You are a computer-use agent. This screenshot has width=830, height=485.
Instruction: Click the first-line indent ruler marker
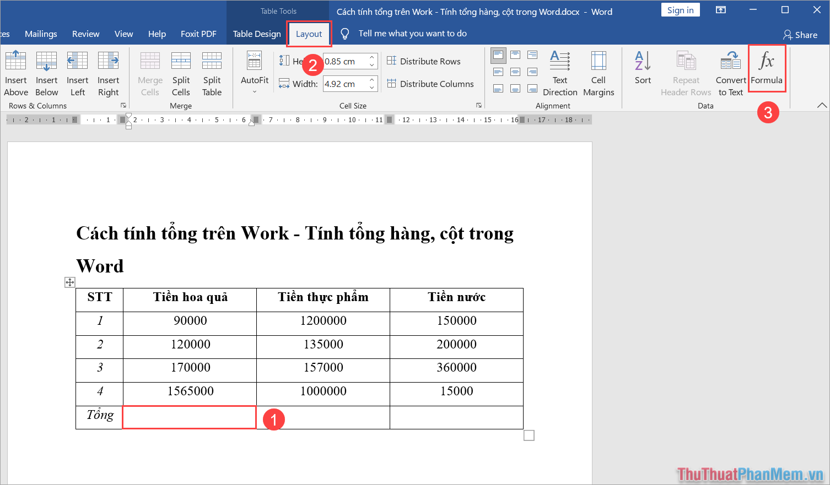128,116
